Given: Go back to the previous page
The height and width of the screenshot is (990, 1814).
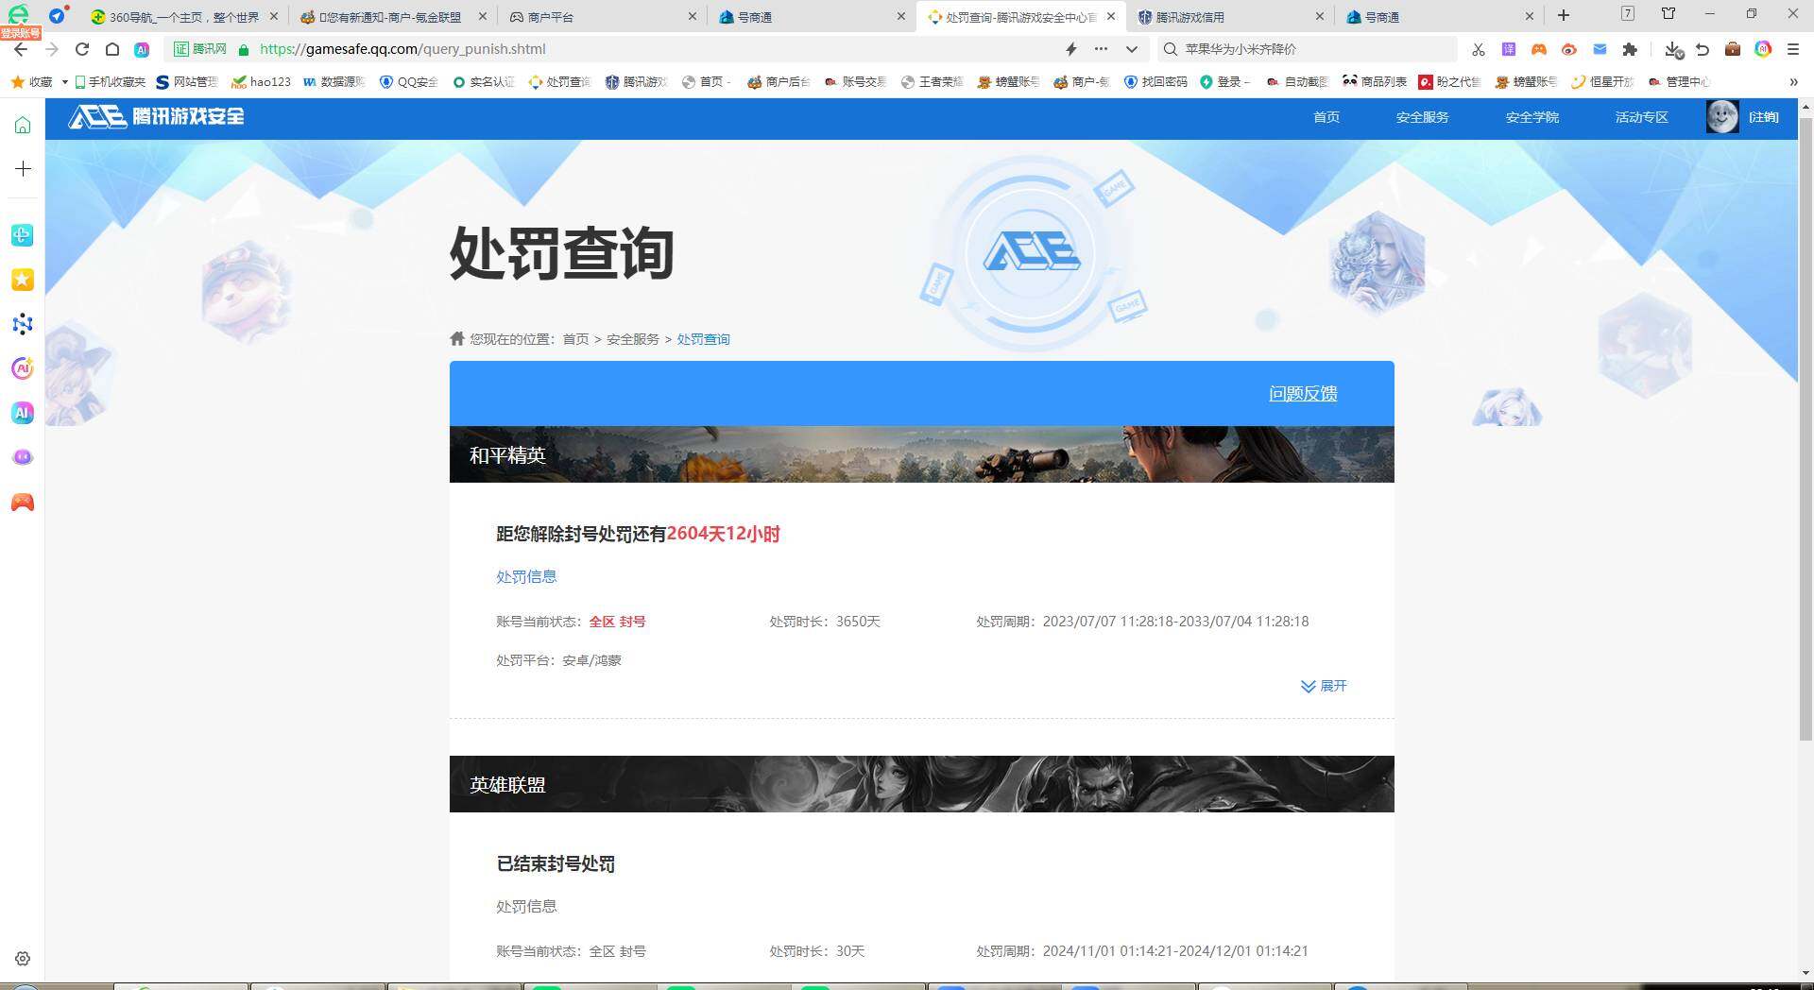Looking at the screenshot, I should click(x=21, y=49).
